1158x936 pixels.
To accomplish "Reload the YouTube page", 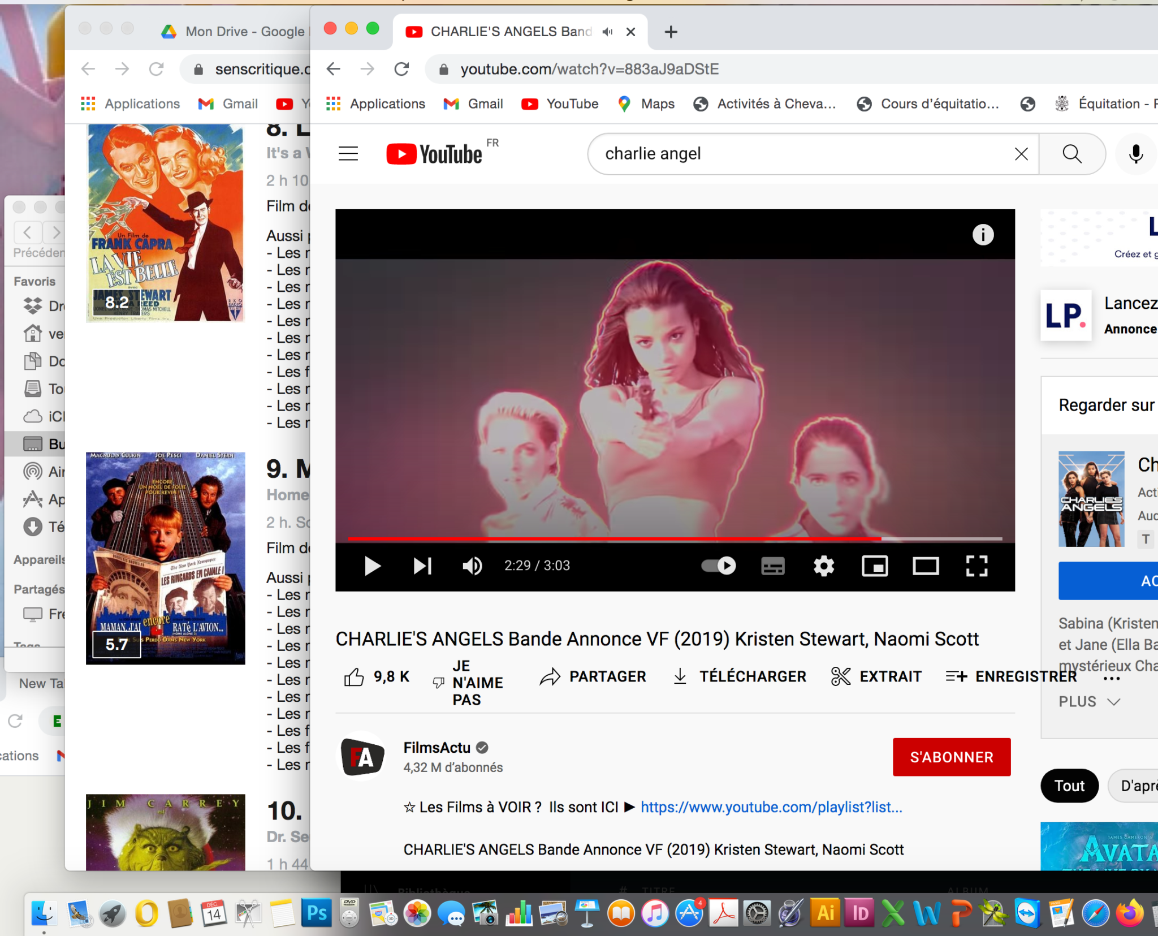I will [401, 69].
